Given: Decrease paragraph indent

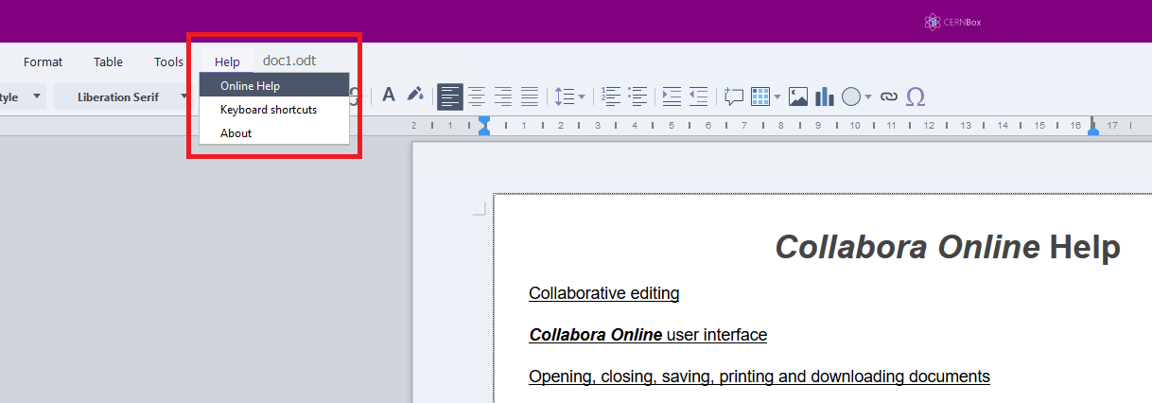Looking at the screenshot, I should (x=698, y=96).
